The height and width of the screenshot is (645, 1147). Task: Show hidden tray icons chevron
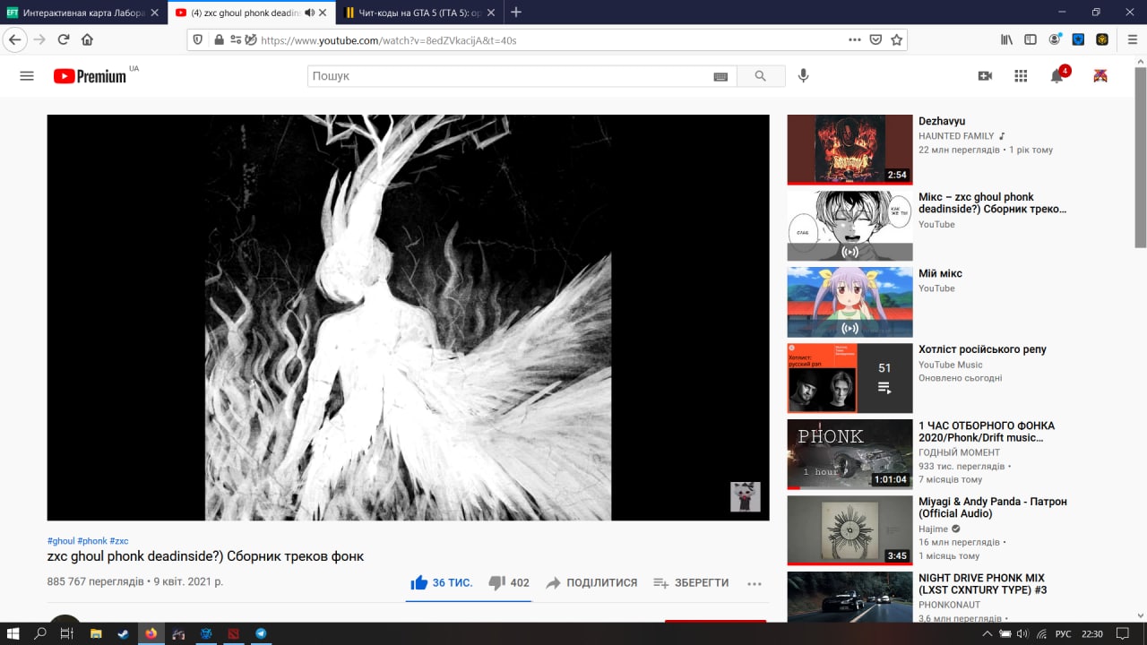tap(987, 634)
